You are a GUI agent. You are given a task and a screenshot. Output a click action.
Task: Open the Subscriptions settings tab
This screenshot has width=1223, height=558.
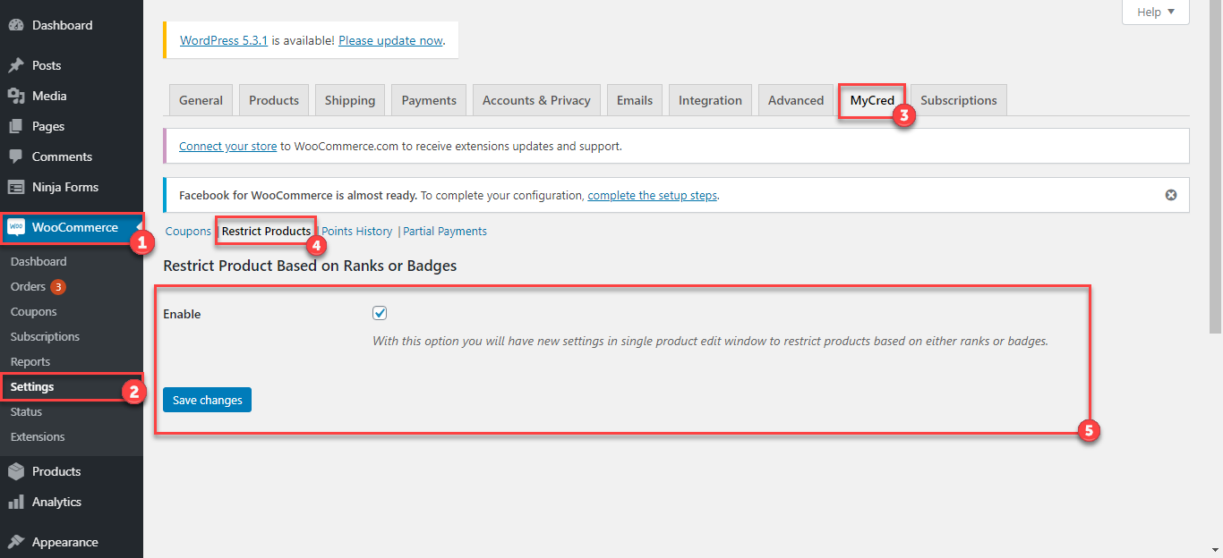click(959, 100)
